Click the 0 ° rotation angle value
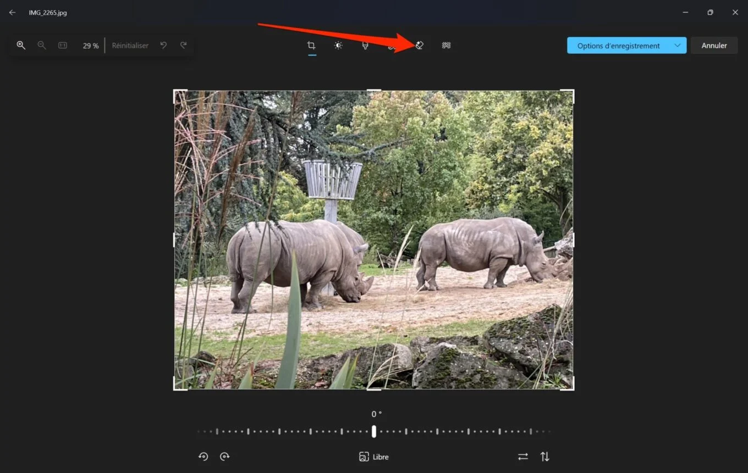This screenshot has width=748, height=473. pyautogui.click(x=376, y=414)
